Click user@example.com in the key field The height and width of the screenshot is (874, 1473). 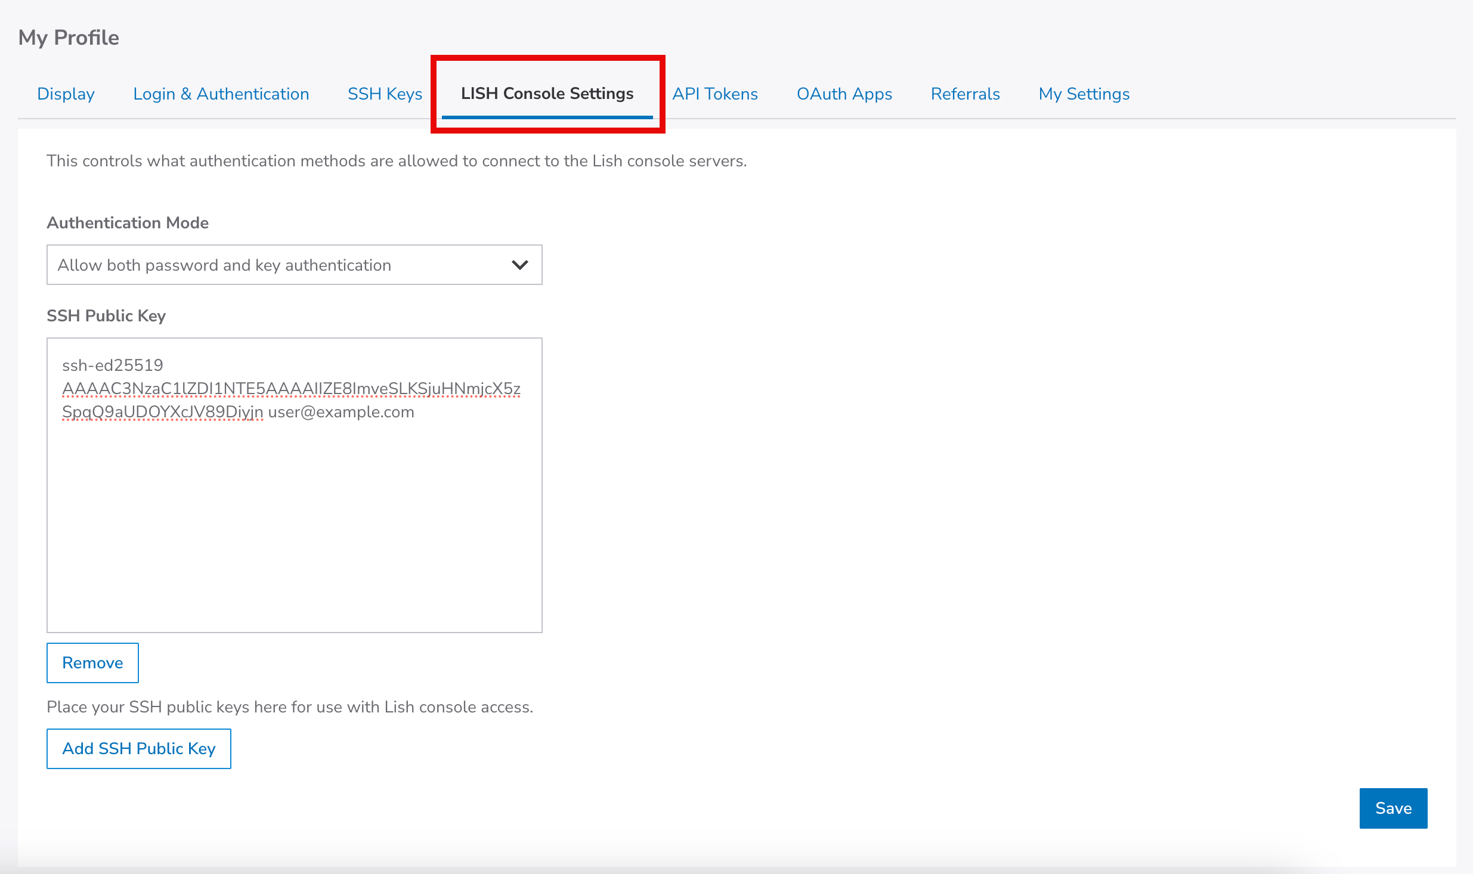[341, 412]
